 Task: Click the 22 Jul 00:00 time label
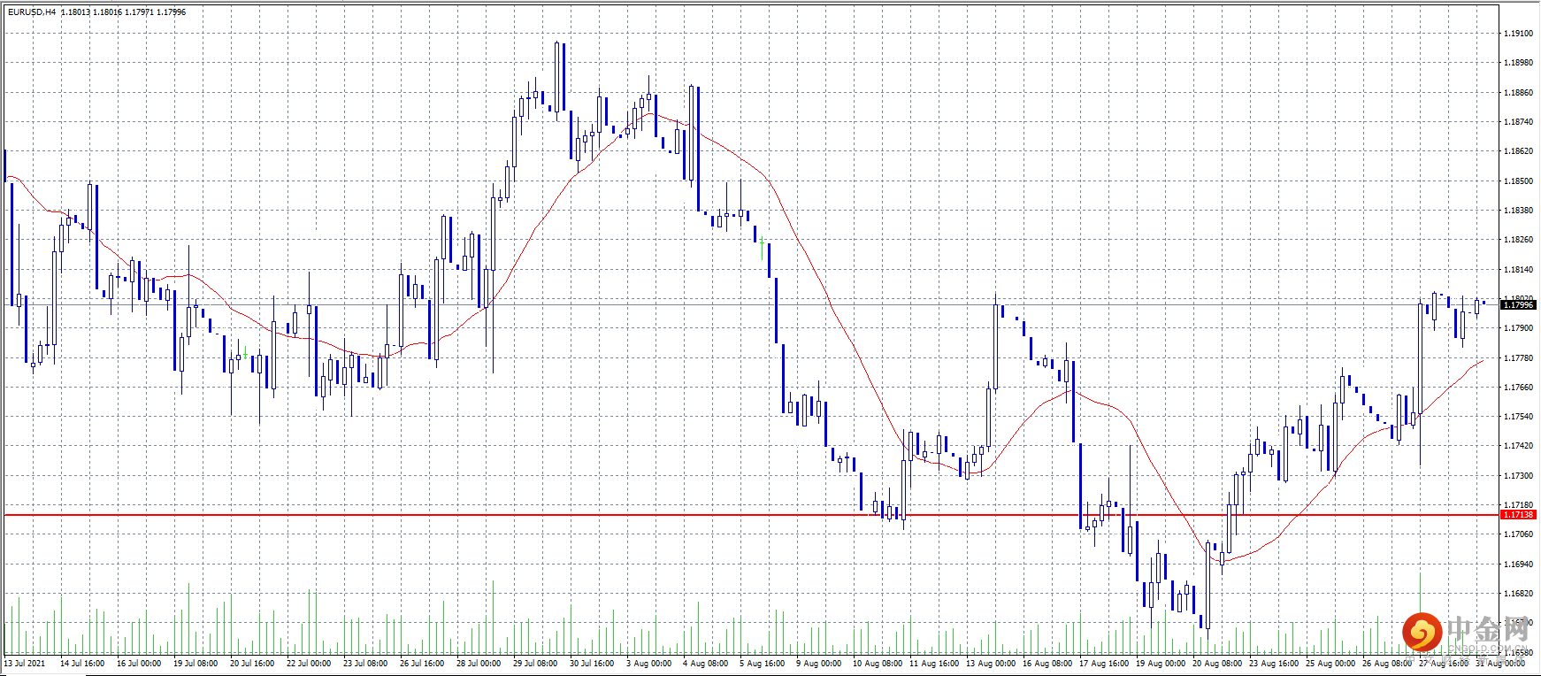click(309, 663)
